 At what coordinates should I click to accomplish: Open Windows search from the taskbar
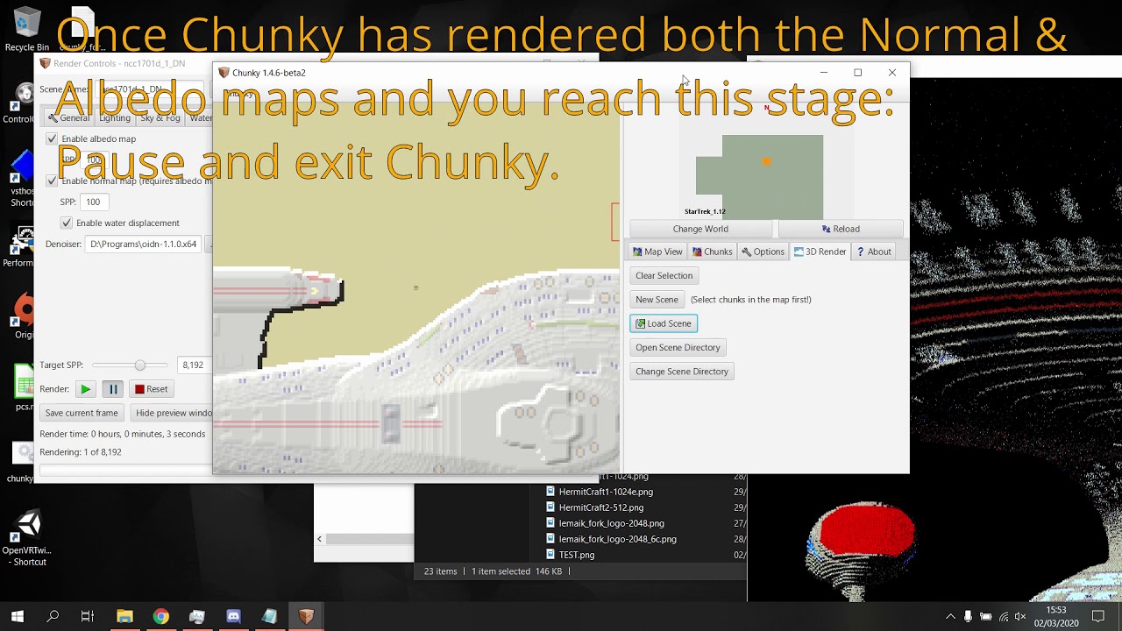[x=53, y=617]
